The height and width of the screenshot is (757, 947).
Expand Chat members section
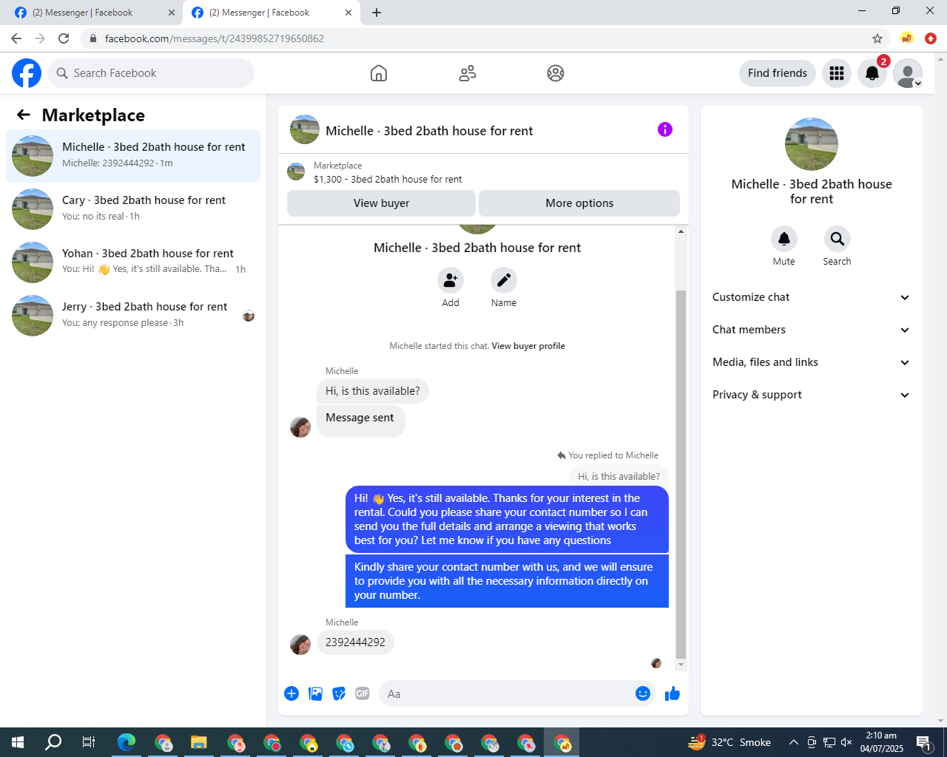point(812,330)
